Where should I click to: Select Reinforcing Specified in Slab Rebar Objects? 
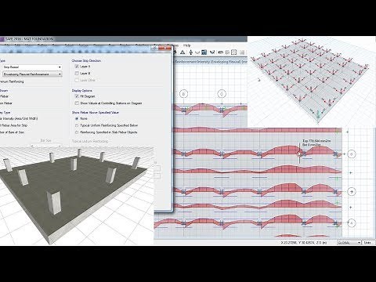point(77,132)
